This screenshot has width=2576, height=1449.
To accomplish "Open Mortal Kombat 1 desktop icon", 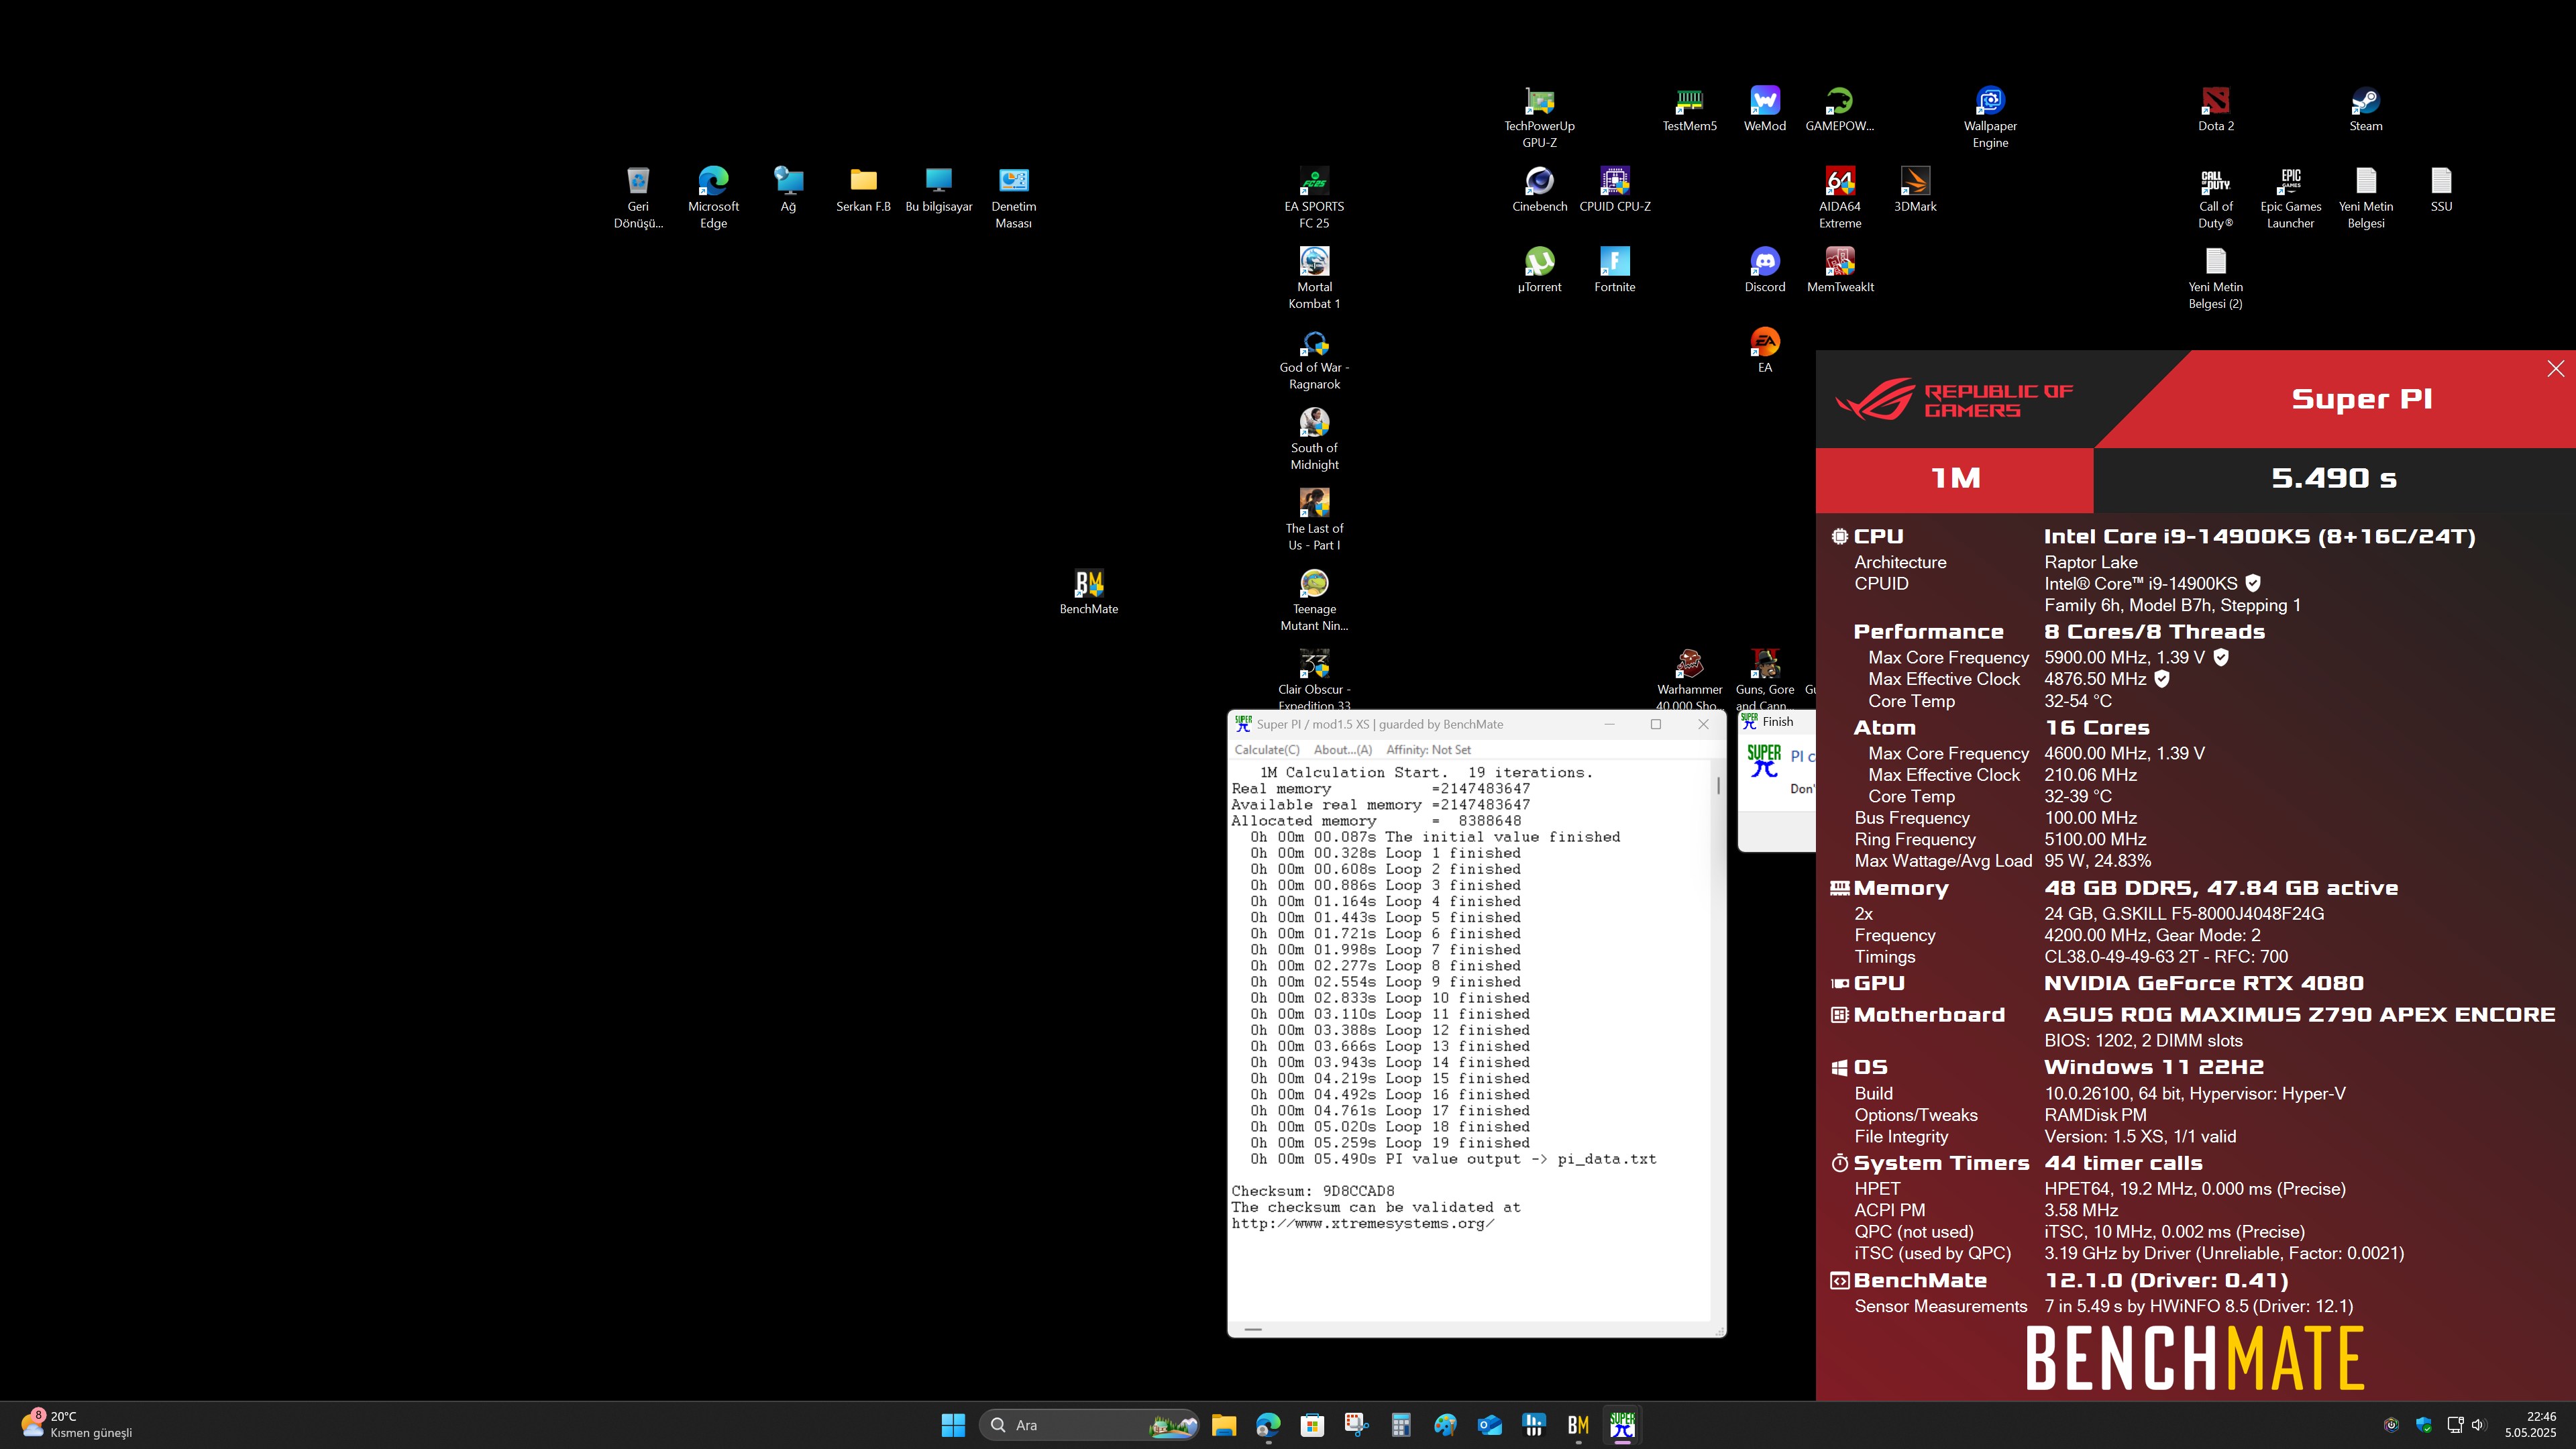I will pos(1314,278).
